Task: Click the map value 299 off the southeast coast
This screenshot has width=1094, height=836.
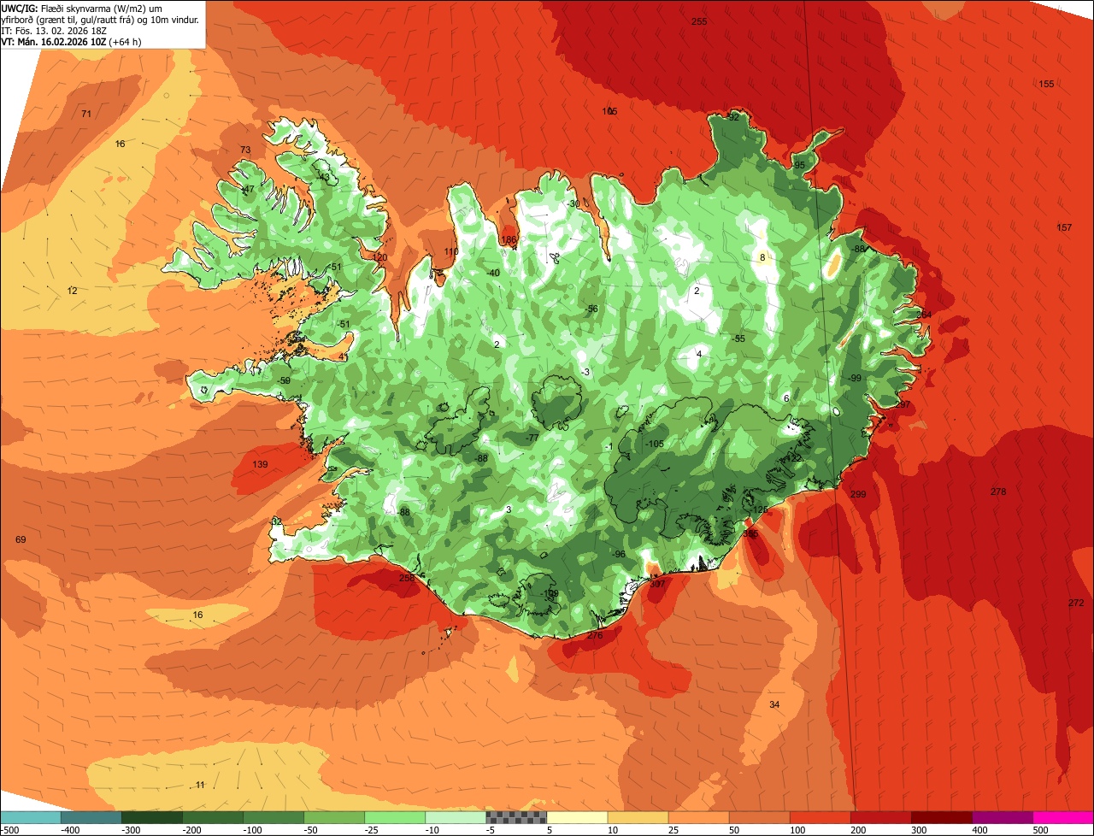Action: coord(858,495)
